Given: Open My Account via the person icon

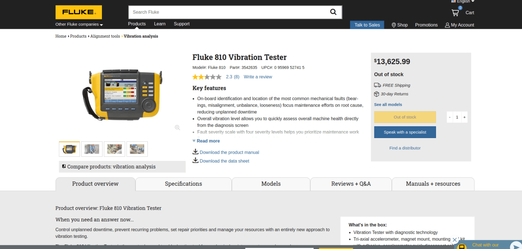Looking at the screenshot, I should pos(447,25).
